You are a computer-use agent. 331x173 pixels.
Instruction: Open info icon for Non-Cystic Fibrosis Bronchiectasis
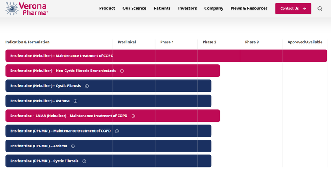[x=122, y=71]
